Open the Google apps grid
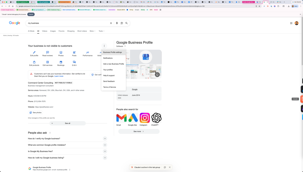The image size is (303, 172). [291, 23]
